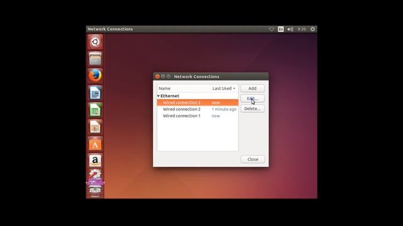Select Wired connection 2

coord(197,109)
